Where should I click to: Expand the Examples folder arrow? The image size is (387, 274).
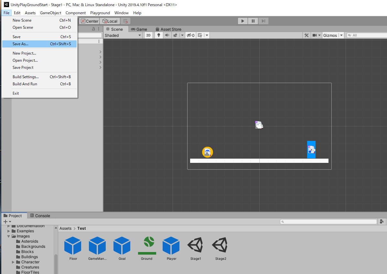9,231
